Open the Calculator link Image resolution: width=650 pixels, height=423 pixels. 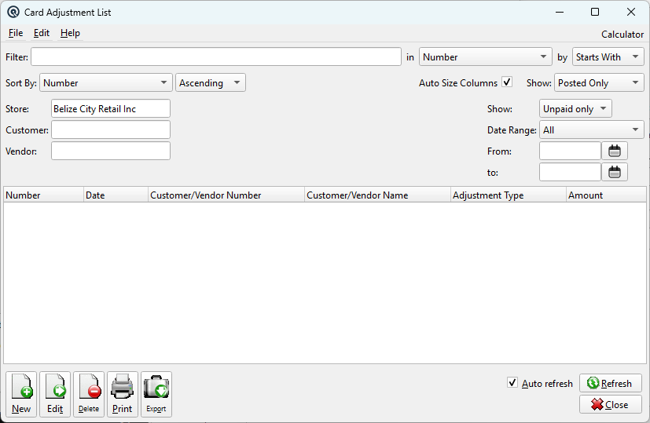tap(622, 35)
